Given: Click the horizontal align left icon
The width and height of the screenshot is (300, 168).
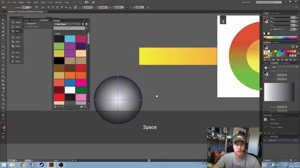Looking at the screenshot, I should pos(49,7).
